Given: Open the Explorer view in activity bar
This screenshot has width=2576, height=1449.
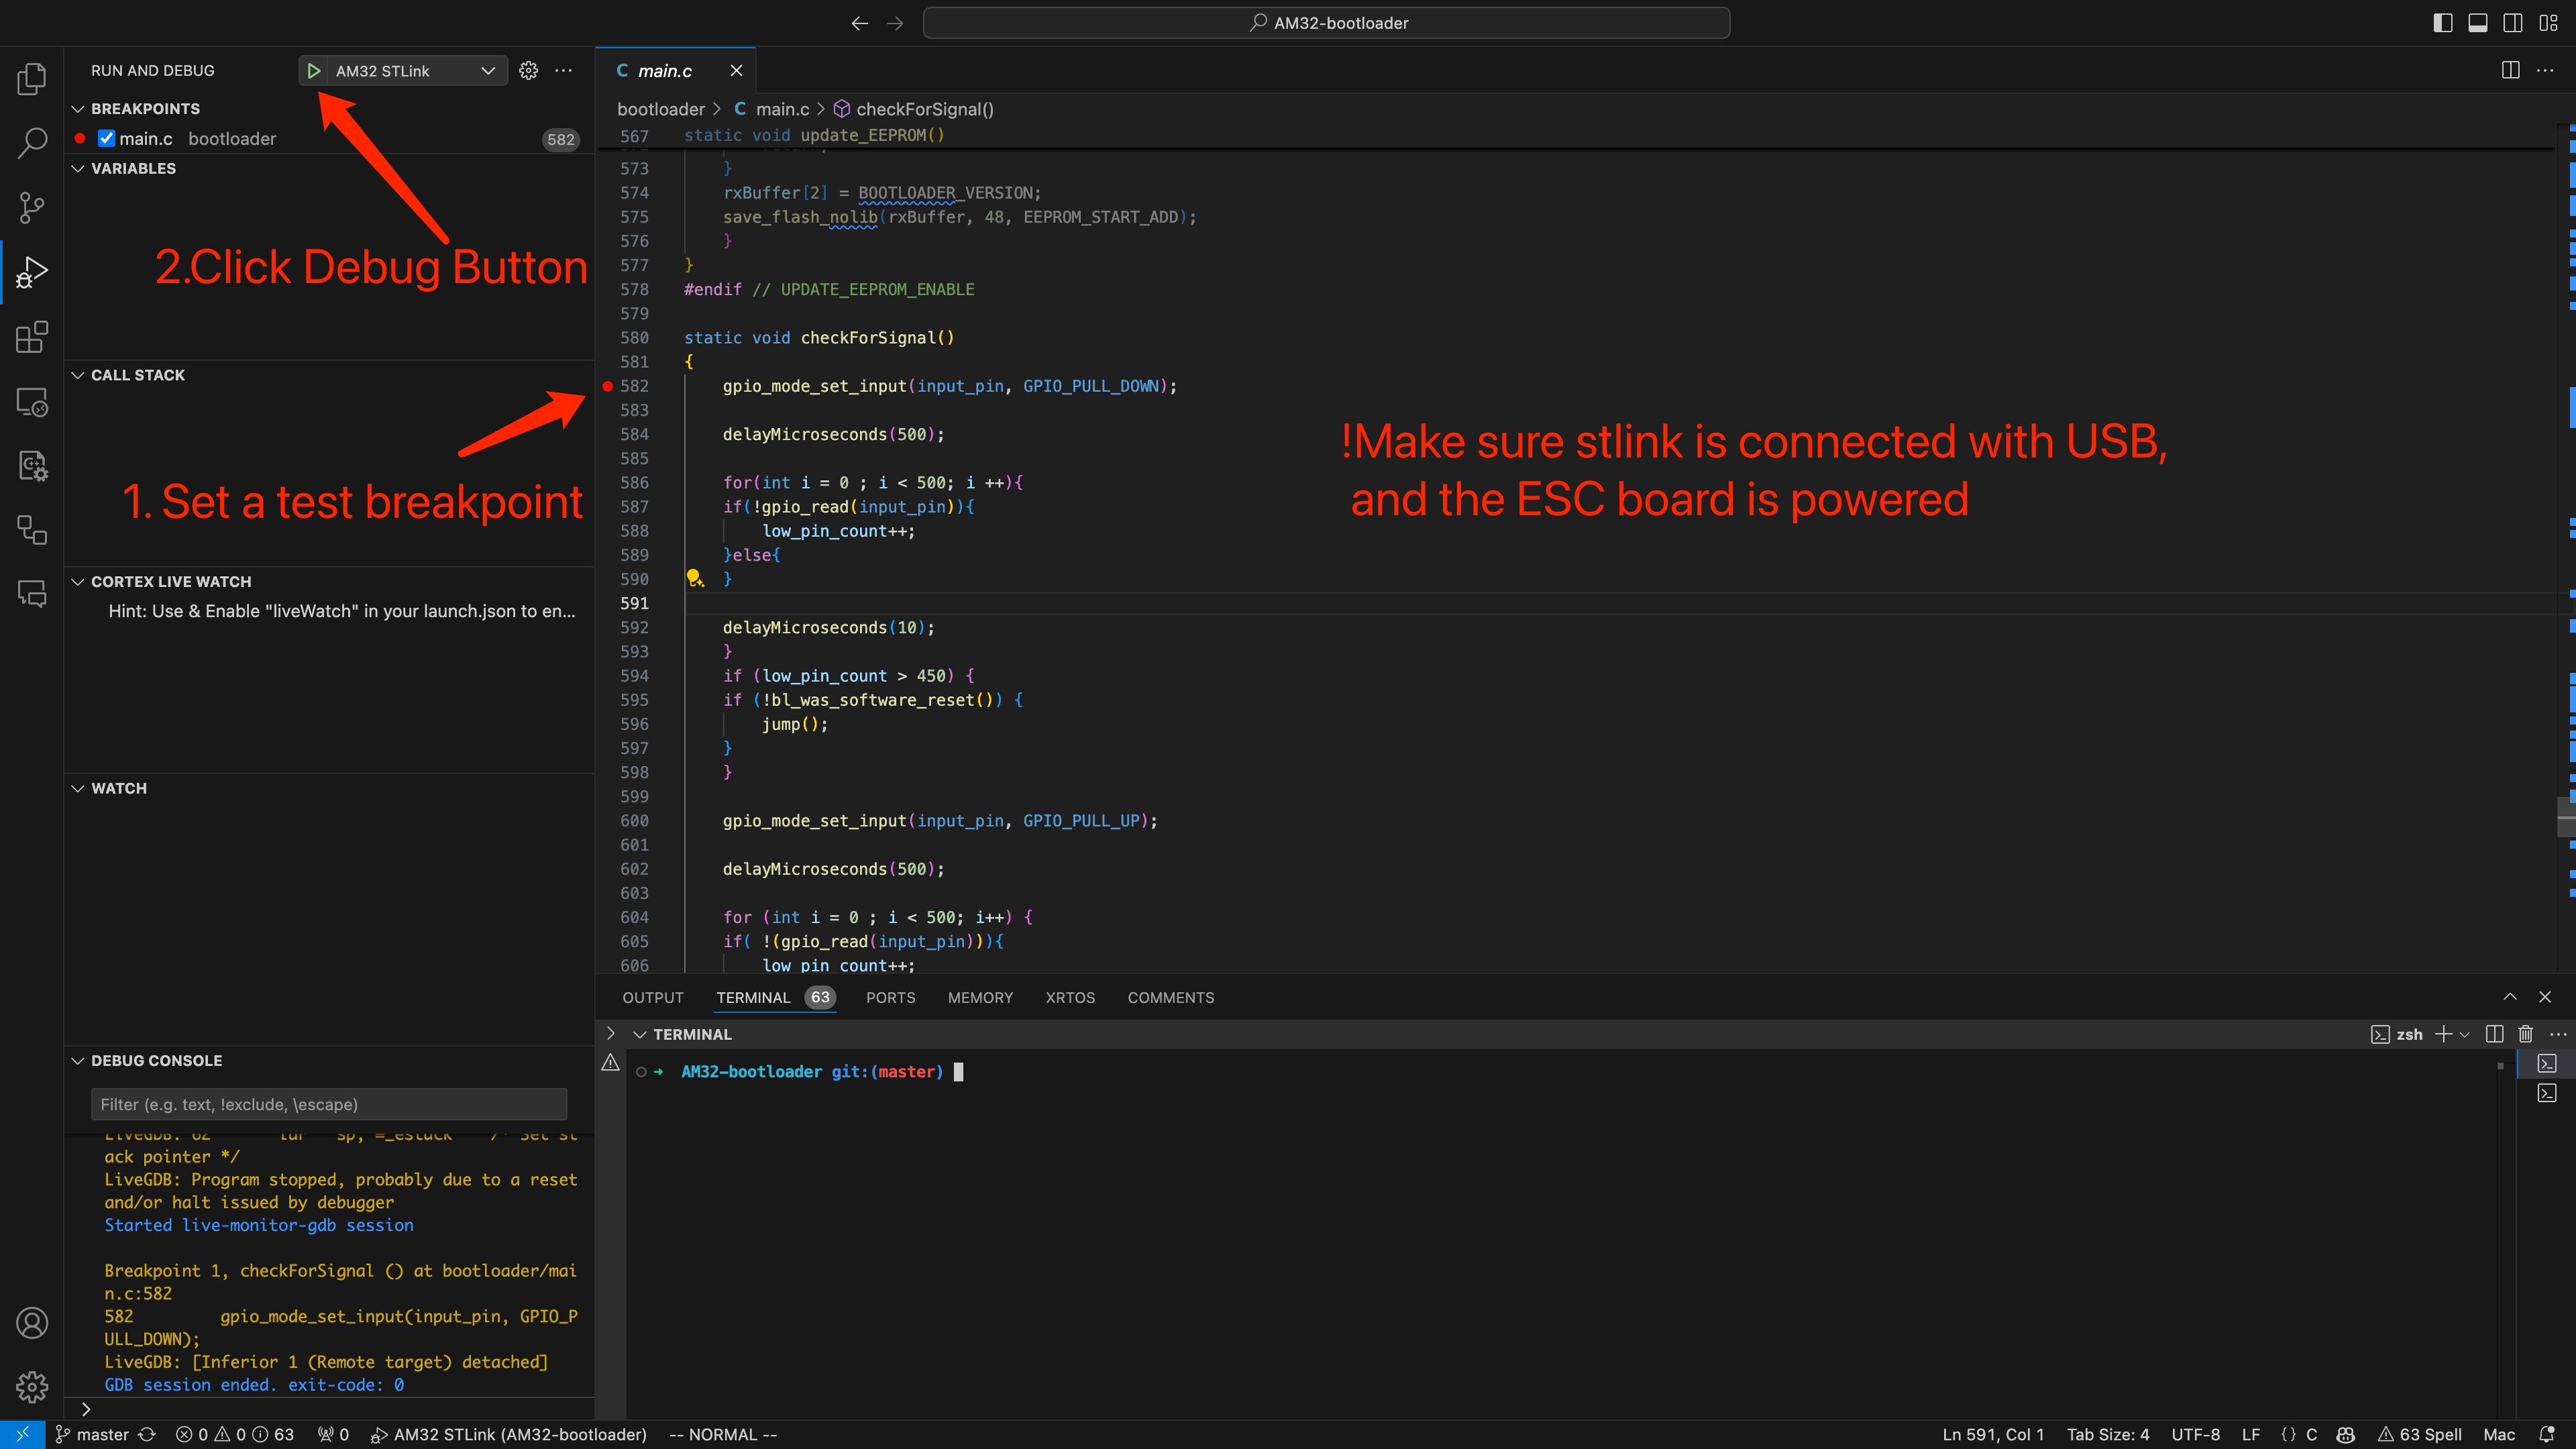Looking at the screenshot, I should point(32,79).
